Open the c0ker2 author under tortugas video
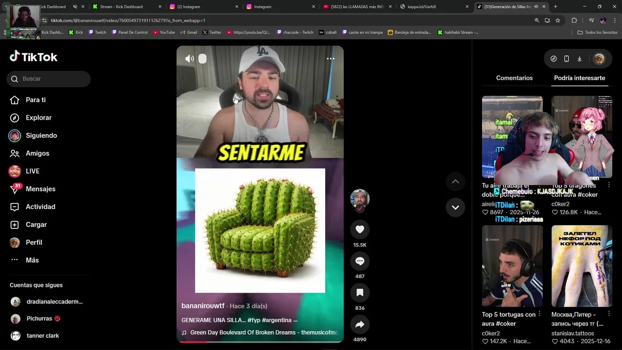Screen dimensions: 622x350 [491, 333]
